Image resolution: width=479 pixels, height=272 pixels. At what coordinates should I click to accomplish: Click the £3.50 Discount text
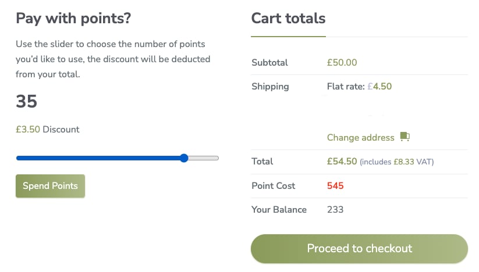pyautogui.click(x=48, y=130)
